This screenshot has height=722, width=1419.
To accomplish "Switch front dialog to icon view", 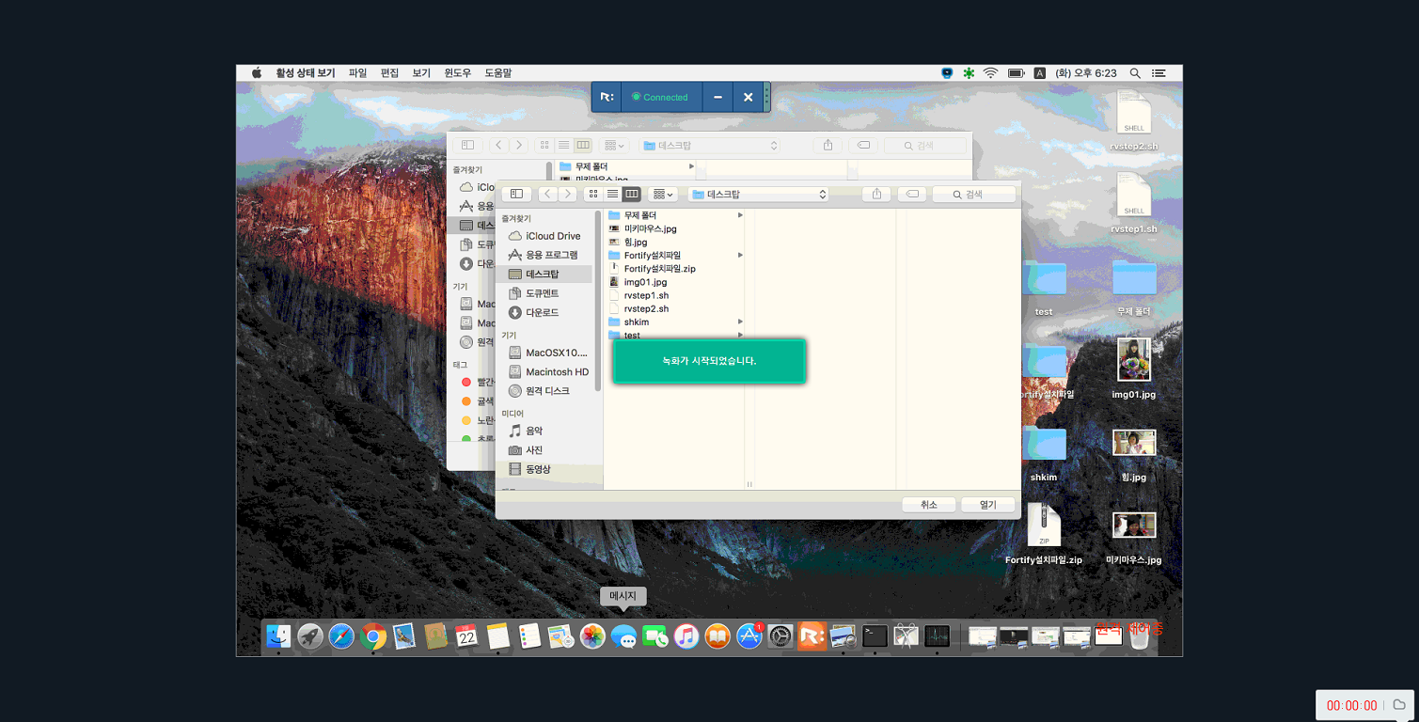I will (x=593, y=194).
